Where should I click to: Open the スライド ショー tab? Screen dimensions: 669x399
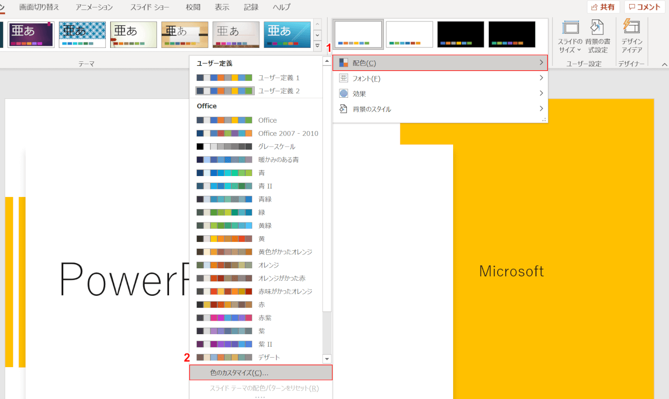tap(150, 7)
